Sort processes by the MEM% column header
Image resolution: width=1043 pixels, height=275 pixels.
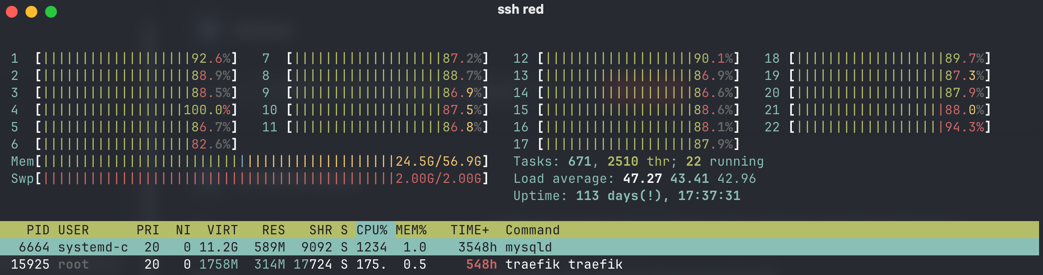click(x=411, y=230)
